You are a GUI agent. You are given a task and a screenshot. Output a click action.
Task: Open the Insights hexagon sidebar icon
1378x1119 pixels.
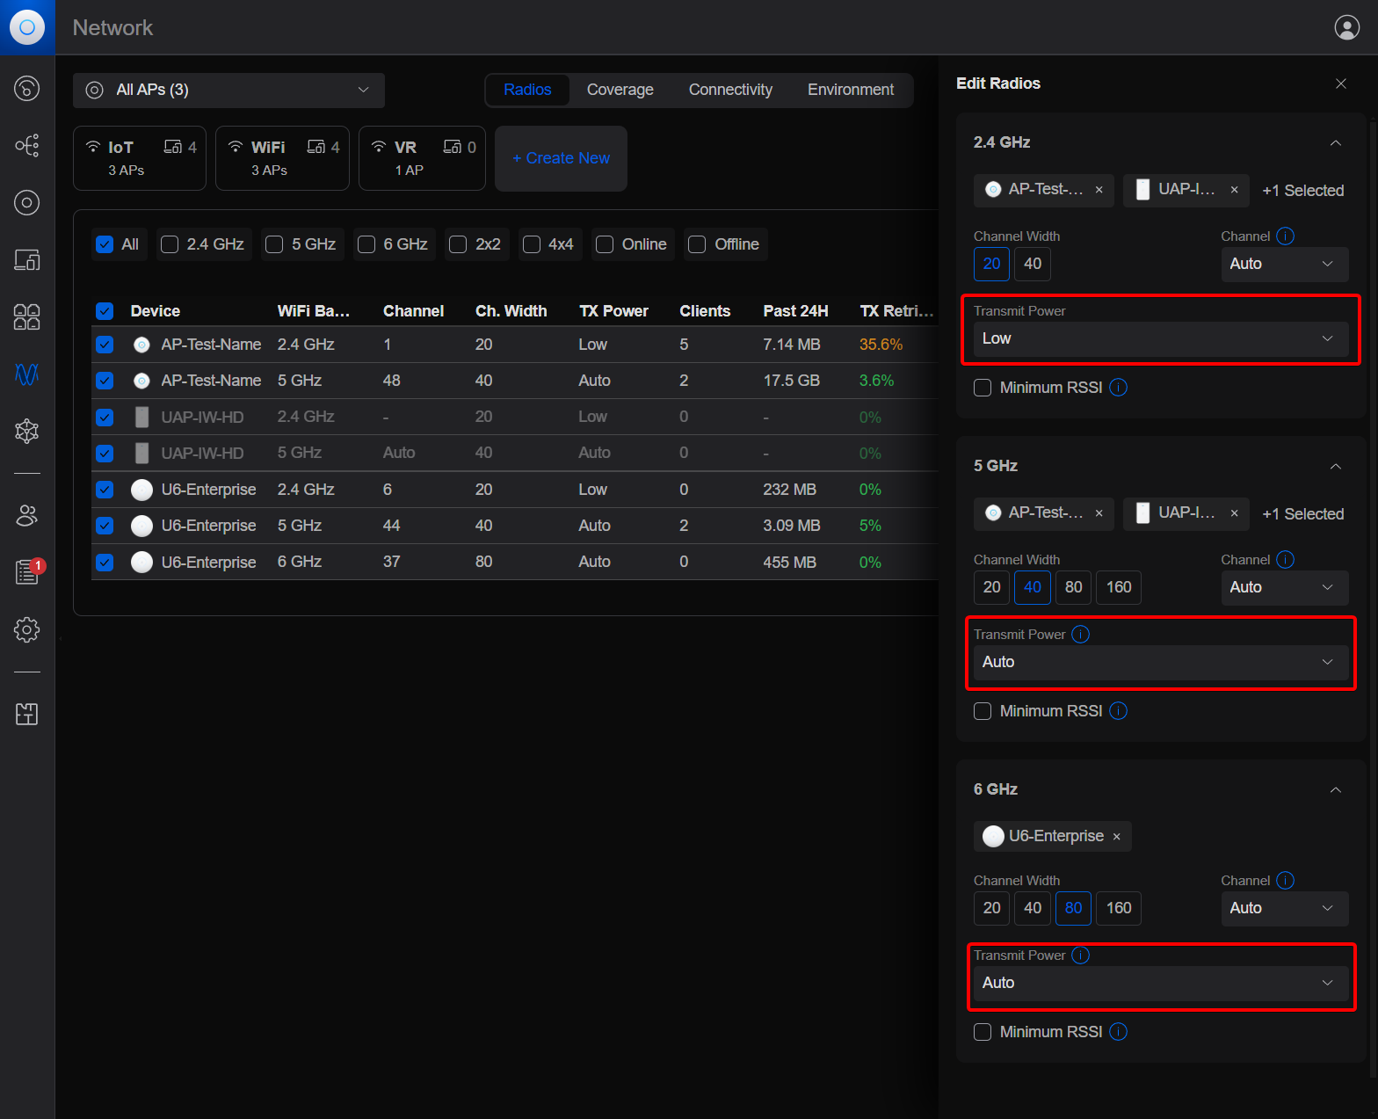(27, 431)
